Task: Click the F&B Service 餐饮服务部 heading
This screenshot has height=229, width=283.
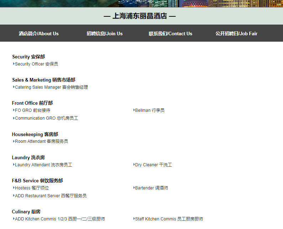Action: point(37,181)
